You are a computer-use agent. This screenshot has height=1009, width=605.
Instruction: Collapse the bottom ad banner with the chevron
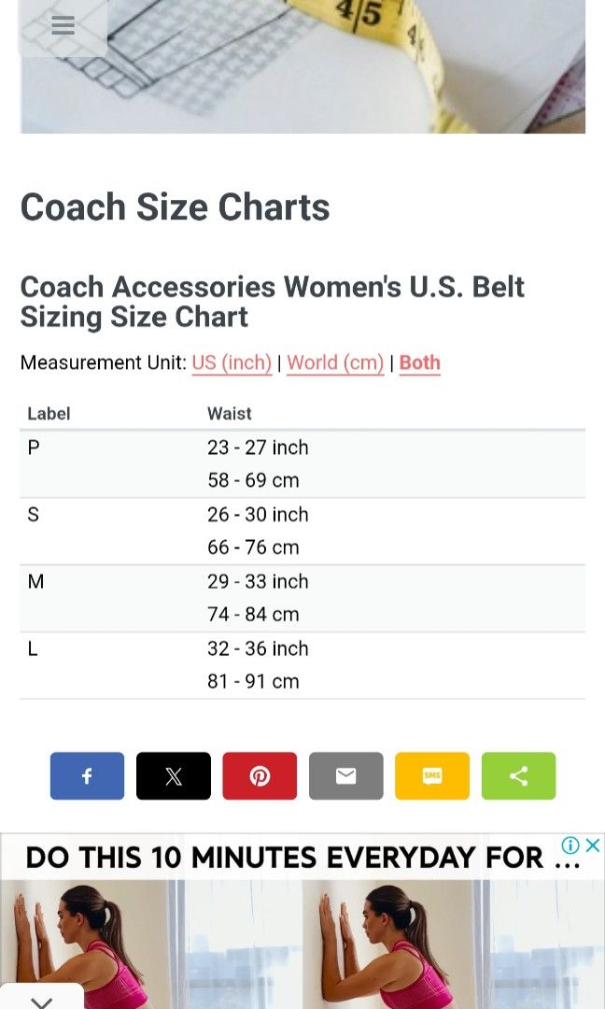(40, 1001)
